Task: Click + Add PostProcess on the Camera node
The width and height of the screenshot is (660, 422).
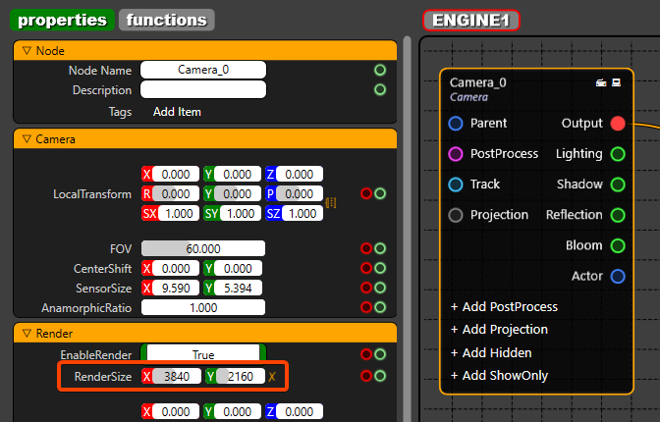Action: (504, 306)
